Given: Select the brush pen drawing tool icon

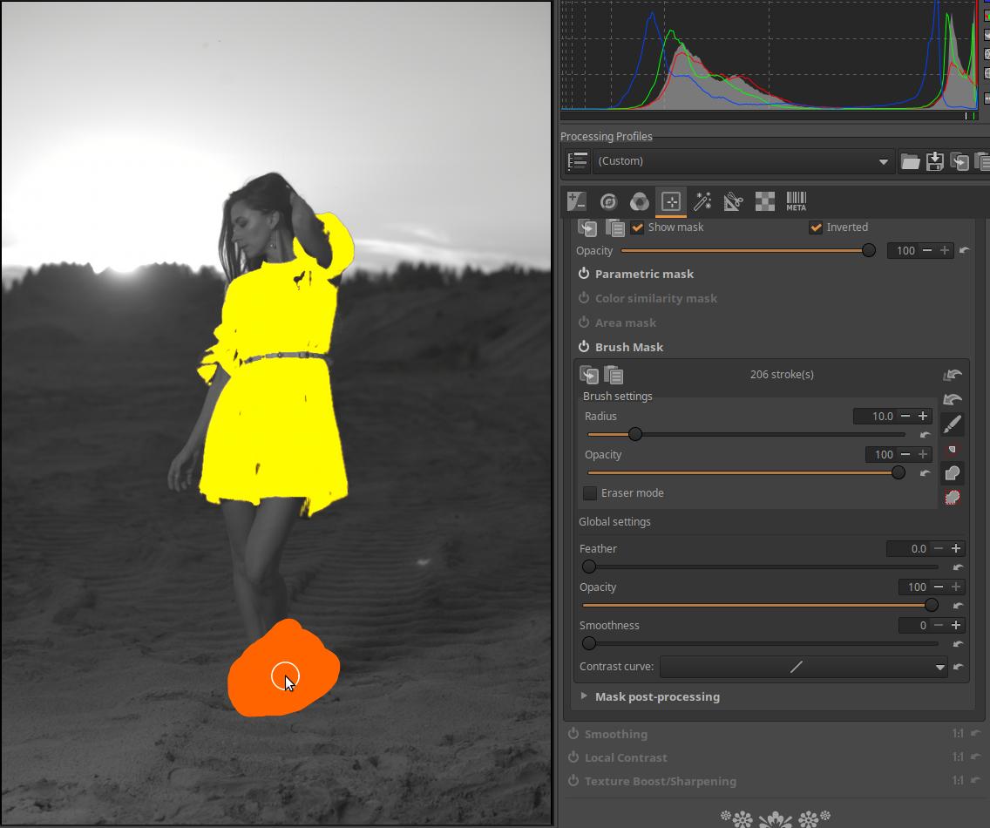Looking at the screenshot, I should click(953, 424).
